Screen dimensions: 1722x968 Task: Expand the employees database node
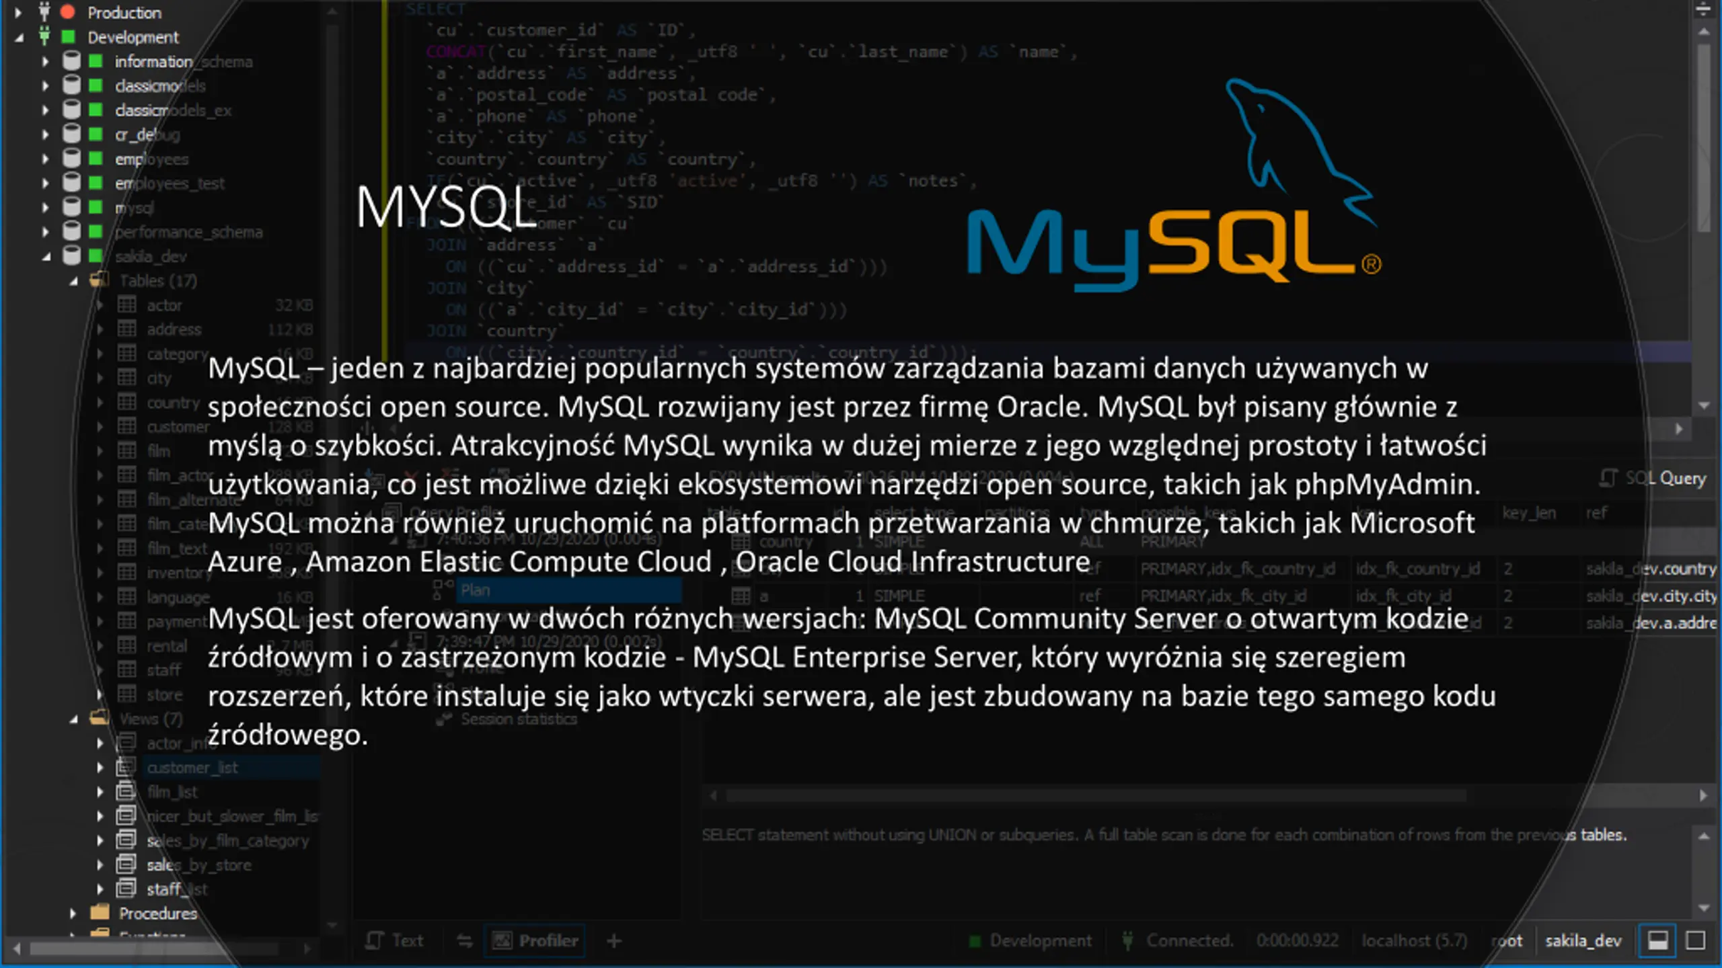coord(45,159)
